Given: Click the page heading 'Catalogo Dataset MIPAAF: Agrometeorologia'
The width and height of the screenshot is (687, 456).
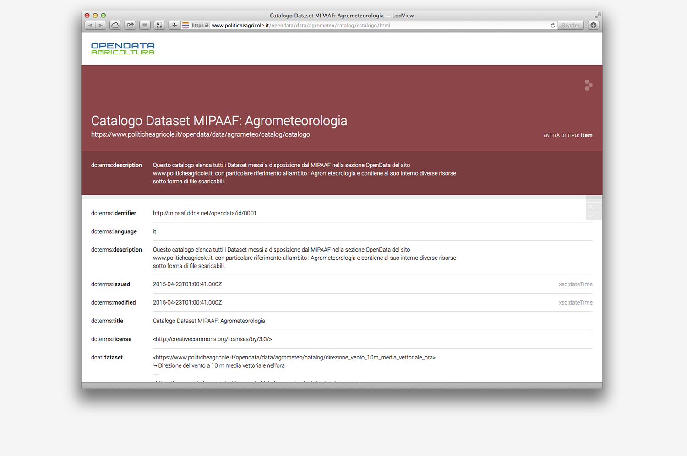Looking at the screenshot, I should (219, 121).
